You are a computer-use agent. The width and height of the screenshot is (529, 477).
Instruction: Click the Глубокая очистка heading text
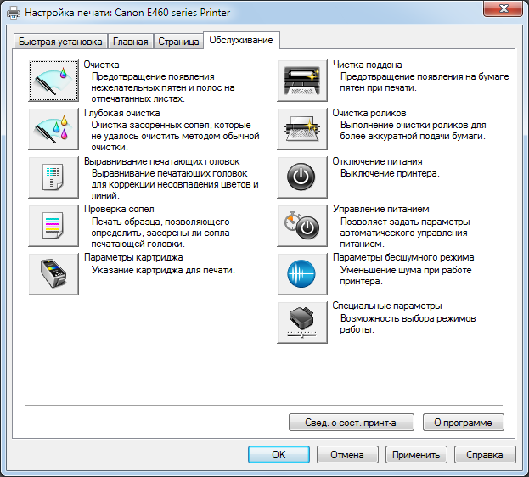[121, 113]
